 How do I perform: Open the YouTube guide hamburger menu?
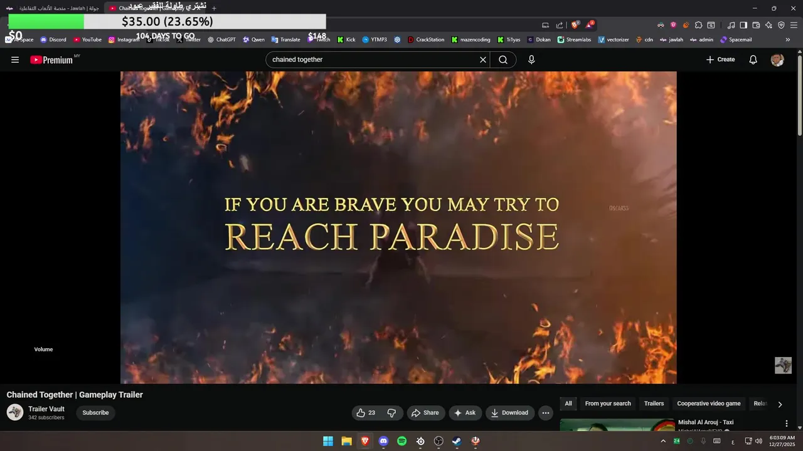coord(15,60)
